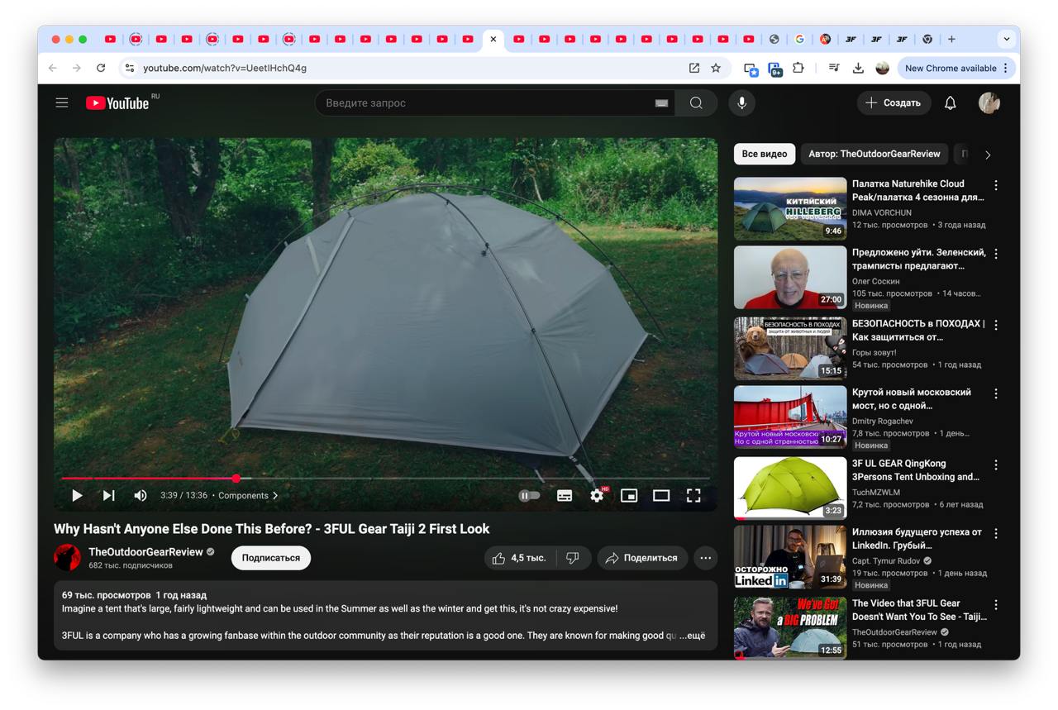Subscribe with the Подписаться button
The width and height of the screenshot is (1058, 710).
click(x=271, y=558)
